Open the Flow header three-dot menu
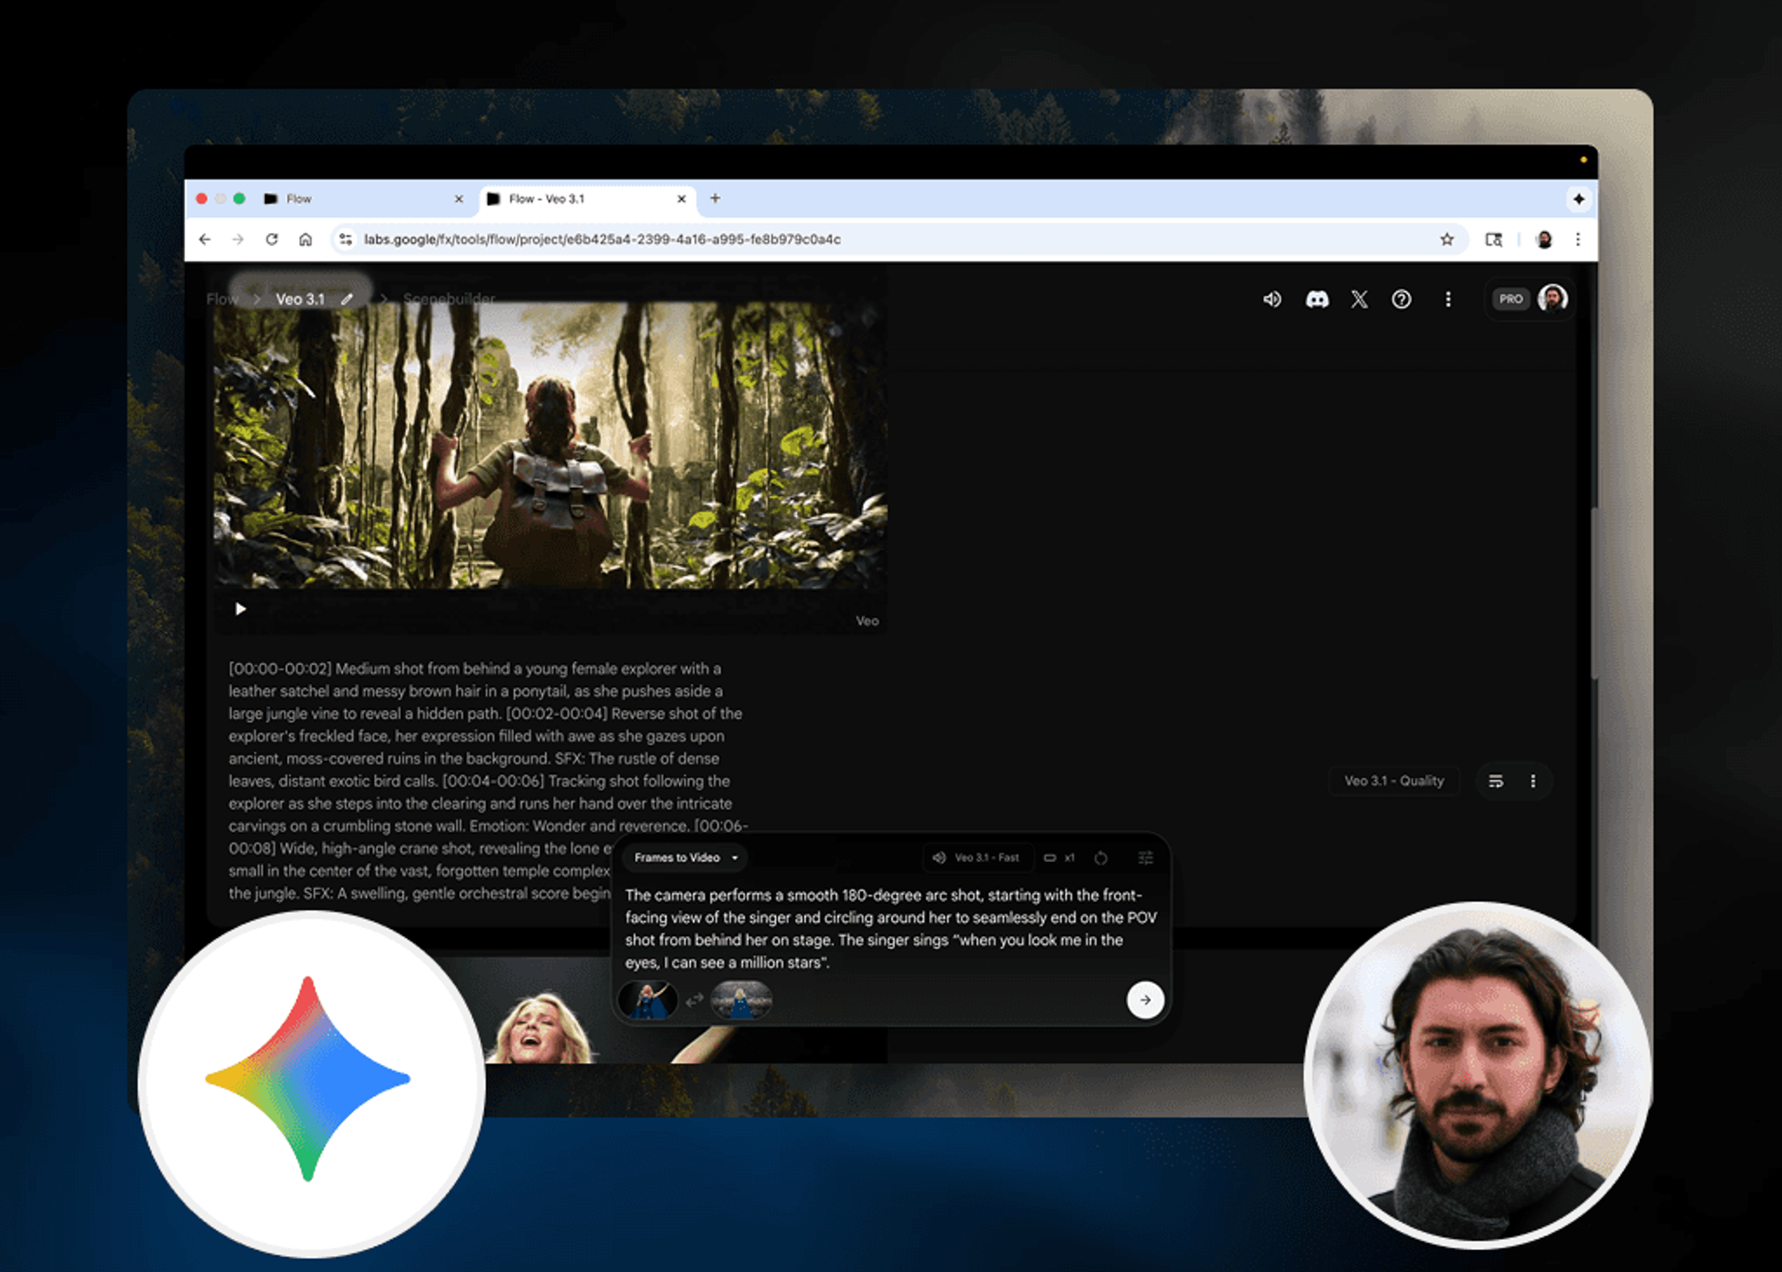 (x=1447, y=299)
